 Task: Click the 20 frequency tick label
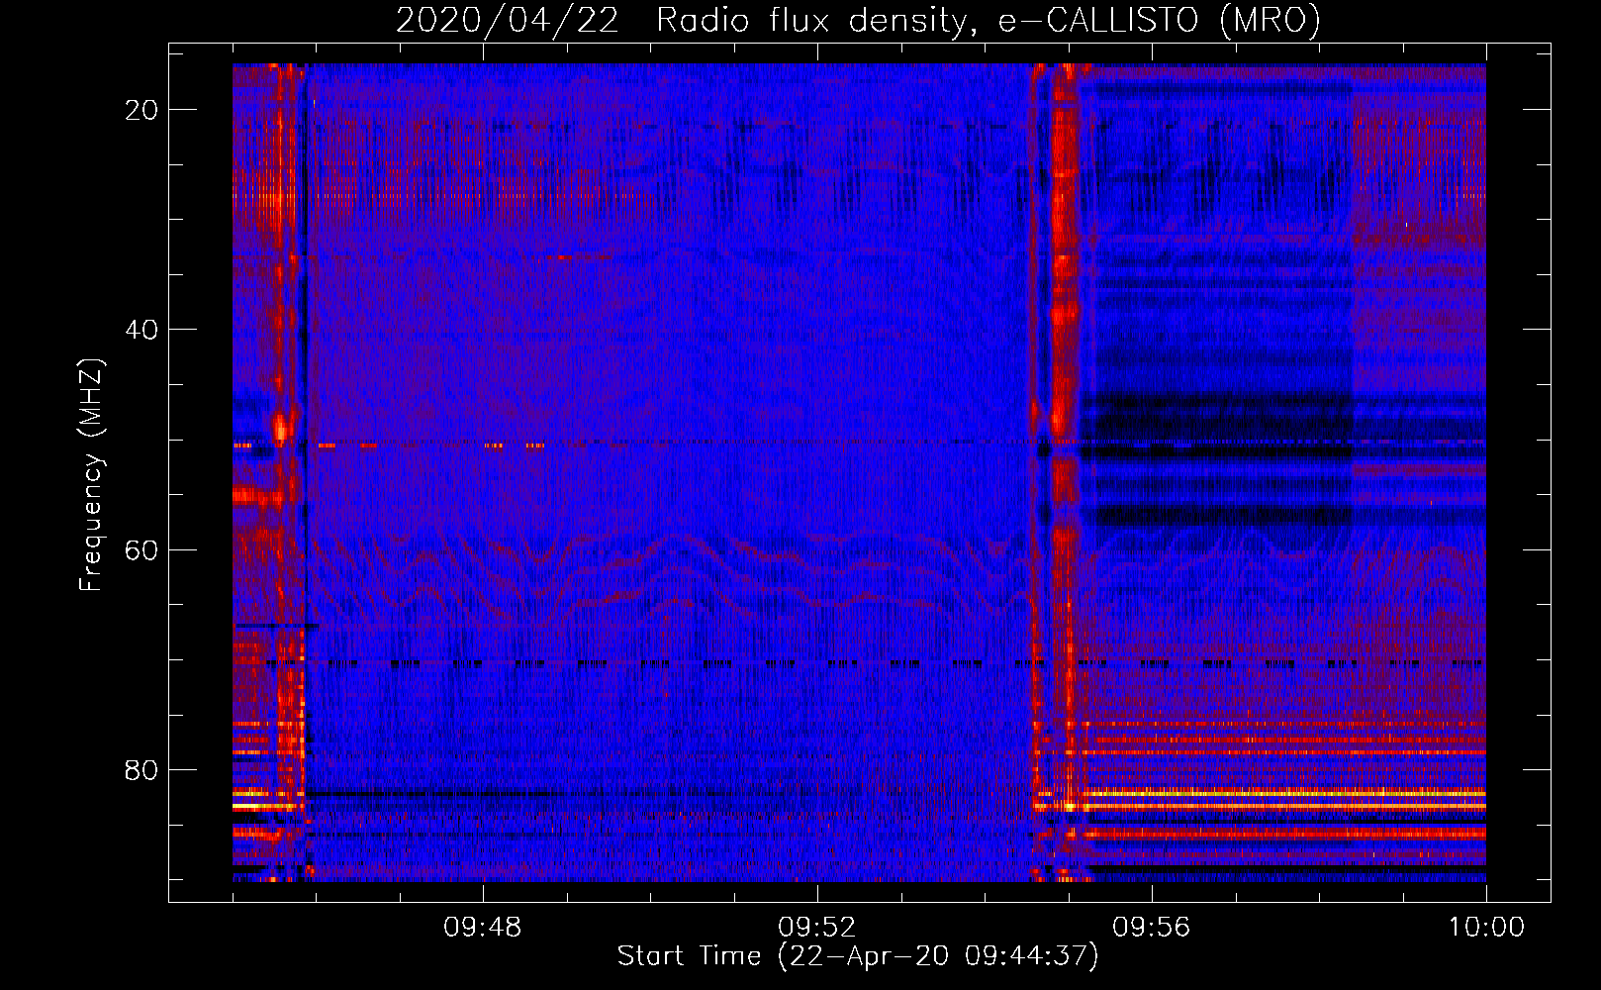pyautogui.click(x=141, y=110)
